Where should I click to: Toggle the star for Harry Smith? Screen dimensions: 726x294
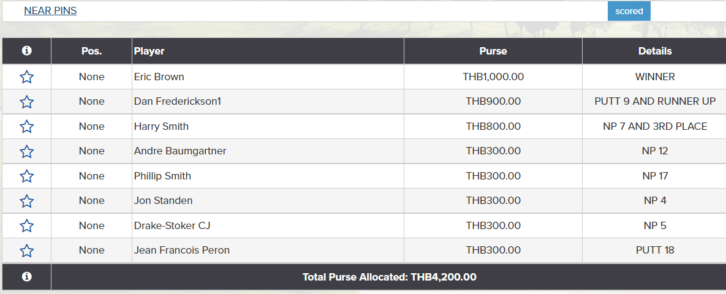click(26, 127)
